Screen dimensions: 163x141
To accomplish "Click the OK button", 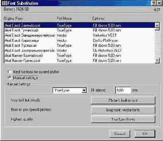I will [x=145, y=134].
